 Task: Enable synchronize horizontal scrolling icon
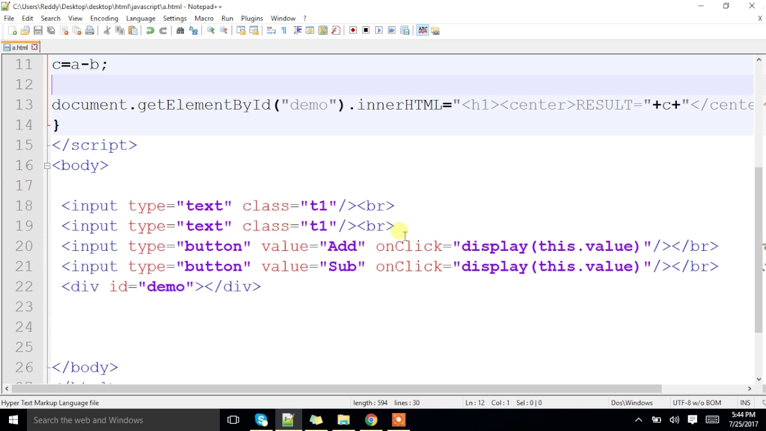254,31
